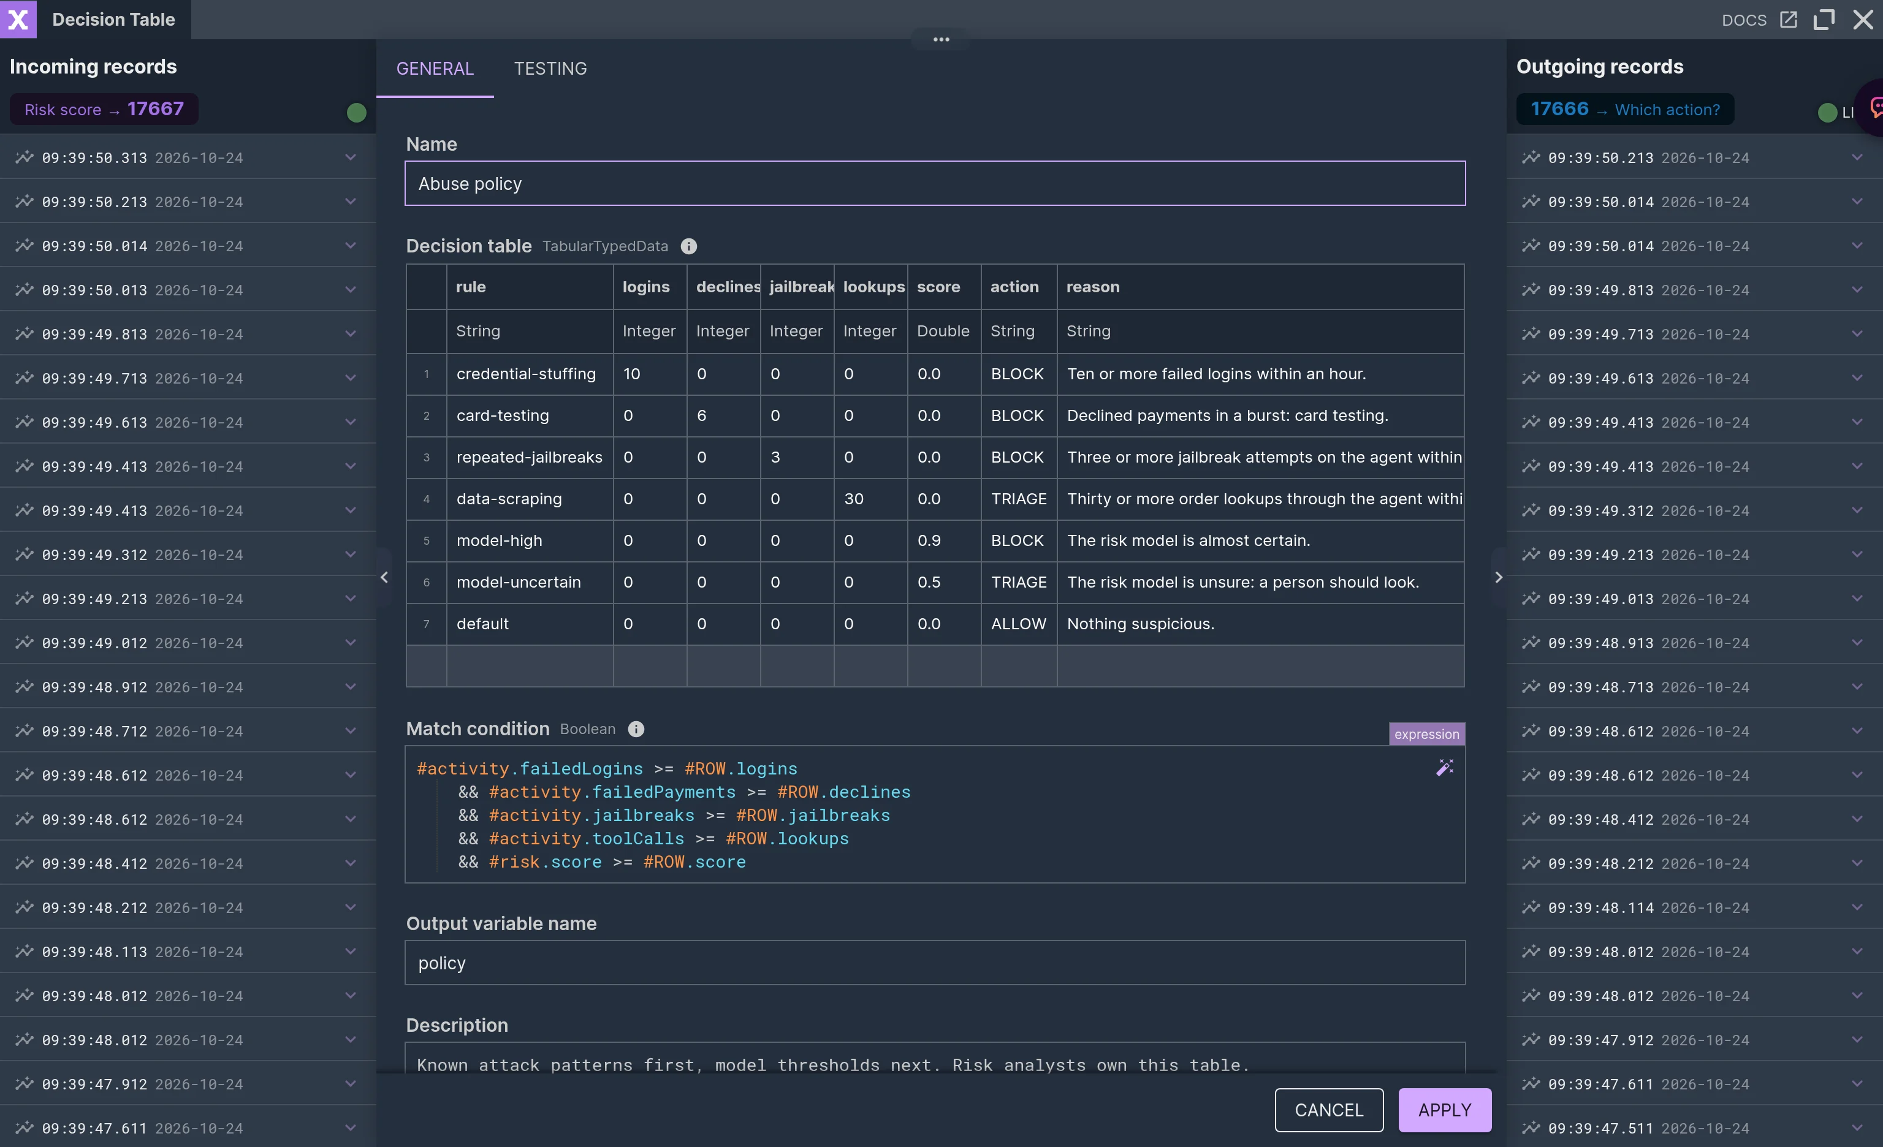Open the DOCS external link icon

click(1788, 20)
